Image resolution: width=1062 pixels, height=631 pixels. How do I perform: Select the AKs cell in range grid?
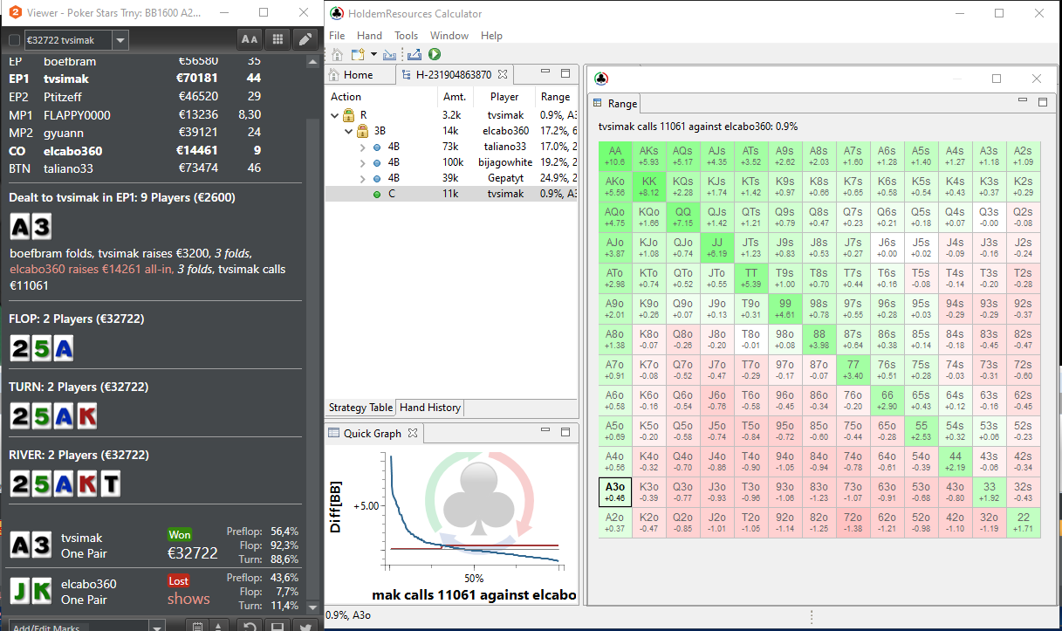coord(649,155)
